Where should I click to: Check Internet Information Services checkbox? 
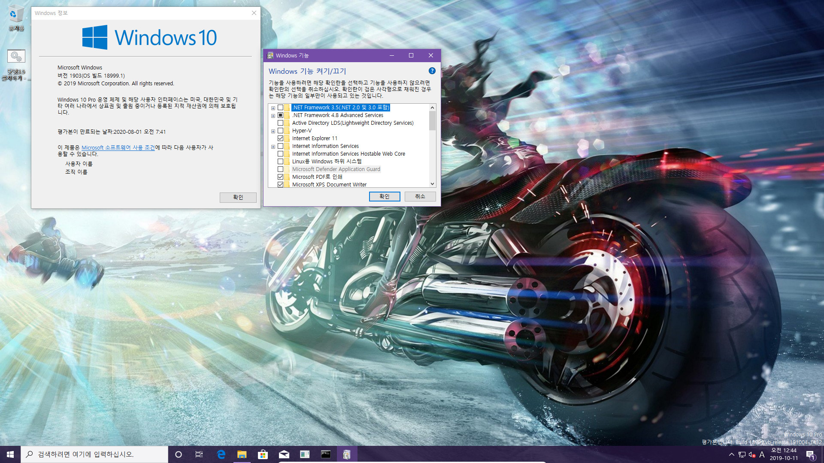[280, 146]
